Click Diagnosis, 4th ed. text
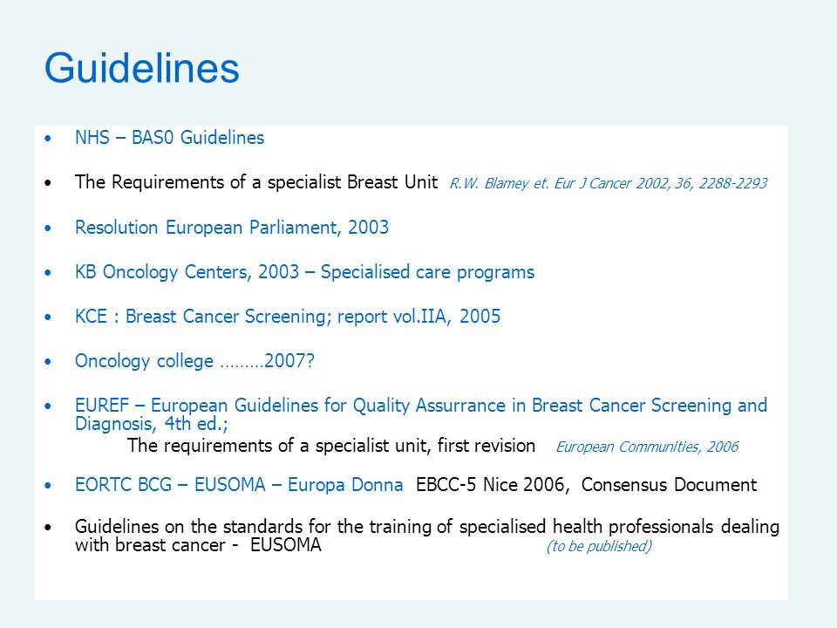Viewport: 837px width, 628px height. 152,424
